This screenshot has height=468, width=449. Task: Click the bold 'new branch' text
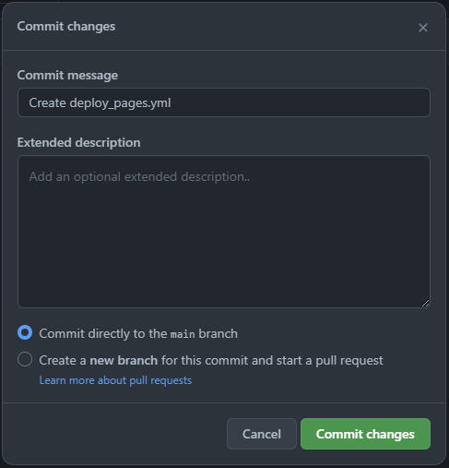click(x=124, y=360)
